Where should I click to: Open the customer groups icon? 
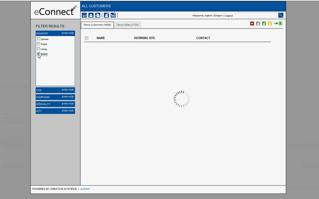click(98, 15)
